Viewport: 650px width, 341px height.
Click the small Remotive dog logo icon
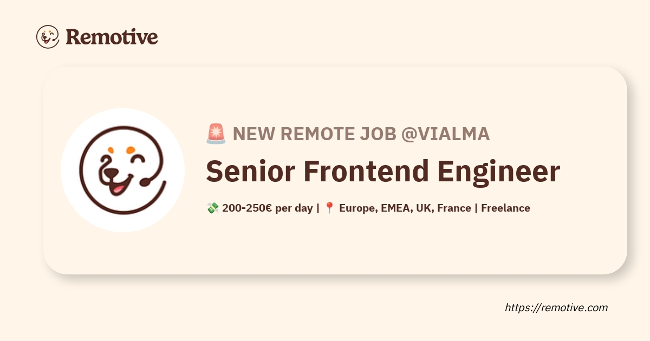[x=48, y=37]
